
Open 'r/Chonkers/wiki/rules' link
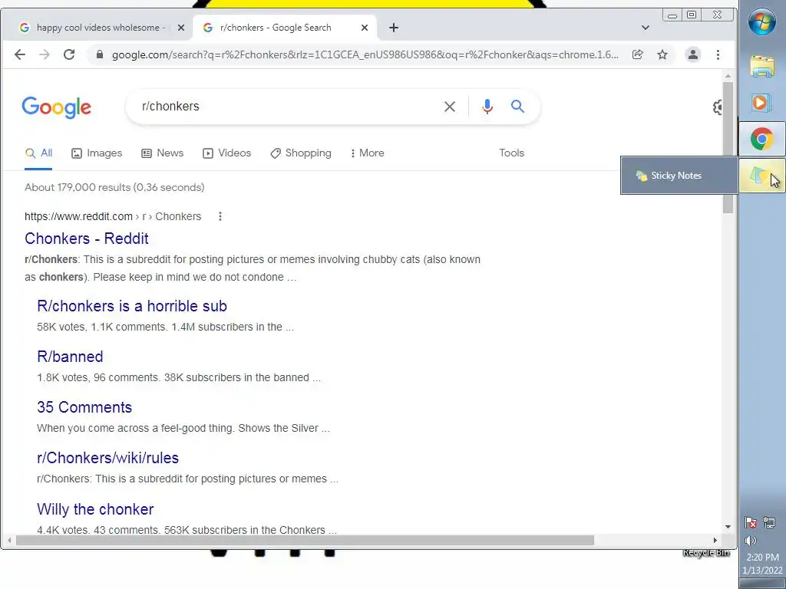click(x=107, y=458)
